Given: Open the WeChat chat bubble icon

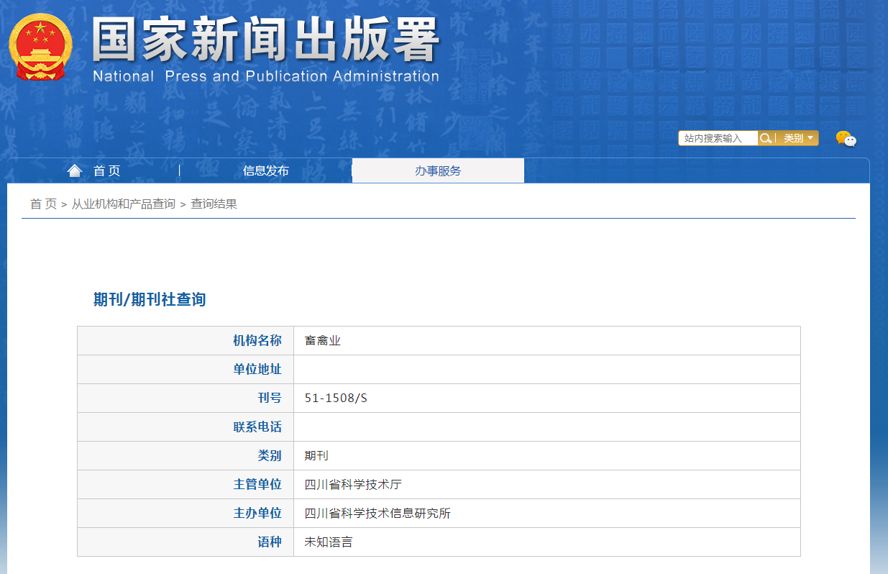Looking at the screenshot, I should (846, 139).
